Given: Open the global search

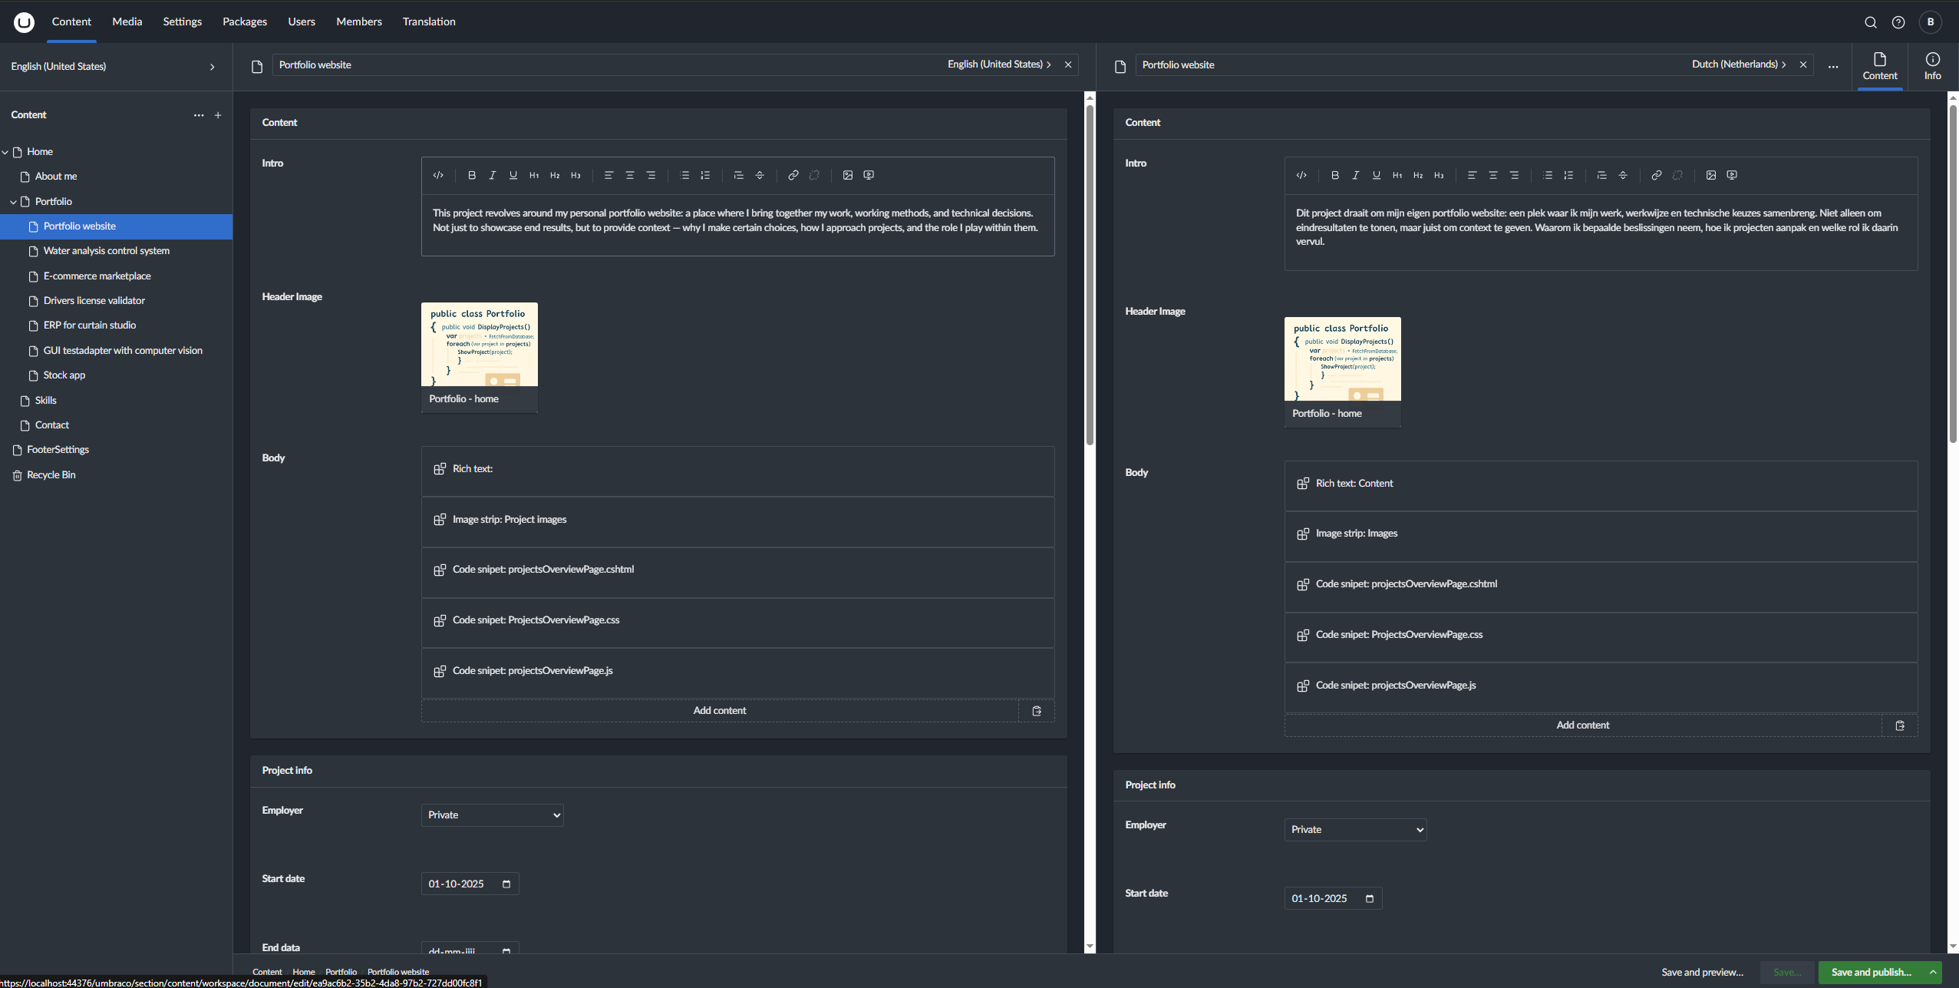Looking at the screenshot, I should click(x=1870, y=21).
